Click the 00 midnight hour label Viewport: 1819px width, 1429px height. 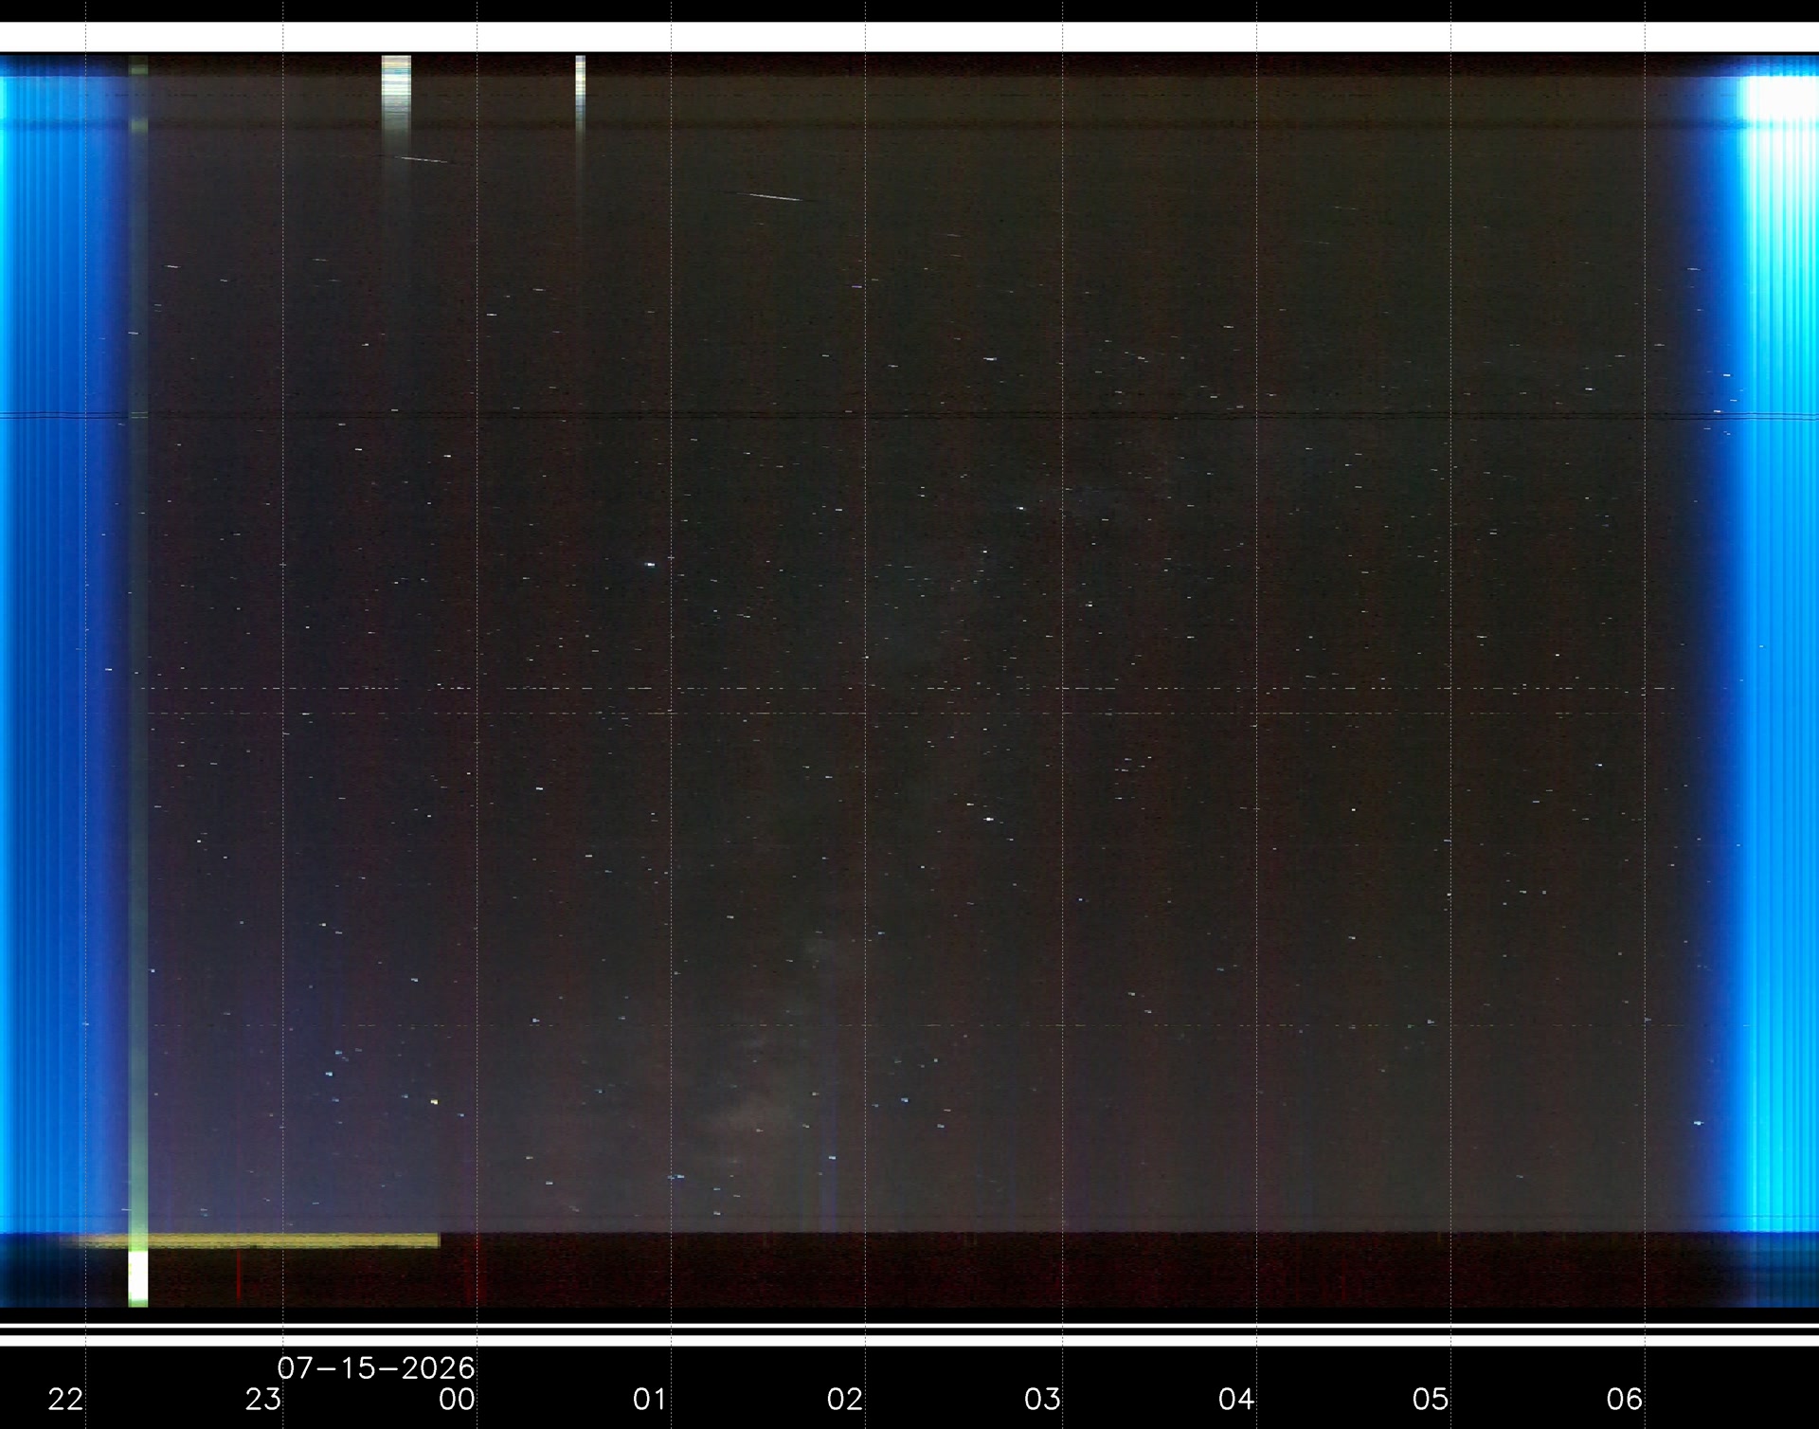click(x=457, y=1399)
